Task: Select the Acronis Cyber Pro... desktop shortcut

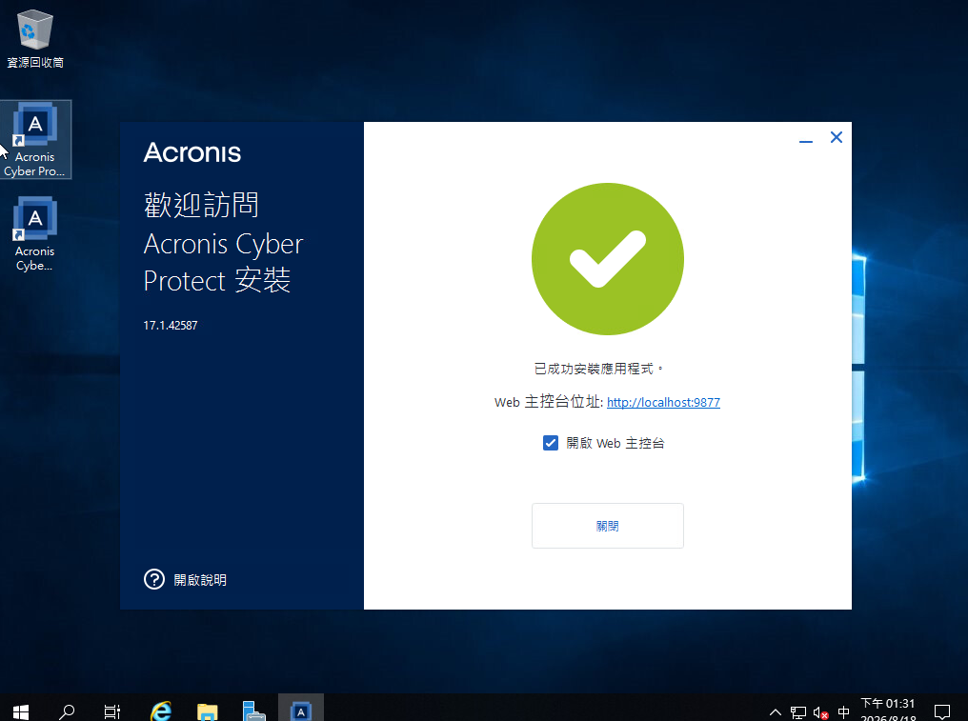Action: click(35, 140)
